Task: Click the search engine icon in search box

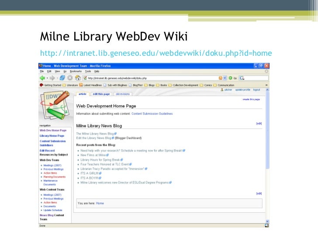Action: tap(242, 78)
